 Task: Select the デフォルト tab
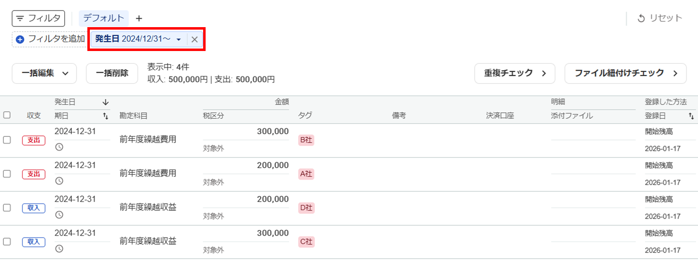pyautogui.click(x=103, y=18)
